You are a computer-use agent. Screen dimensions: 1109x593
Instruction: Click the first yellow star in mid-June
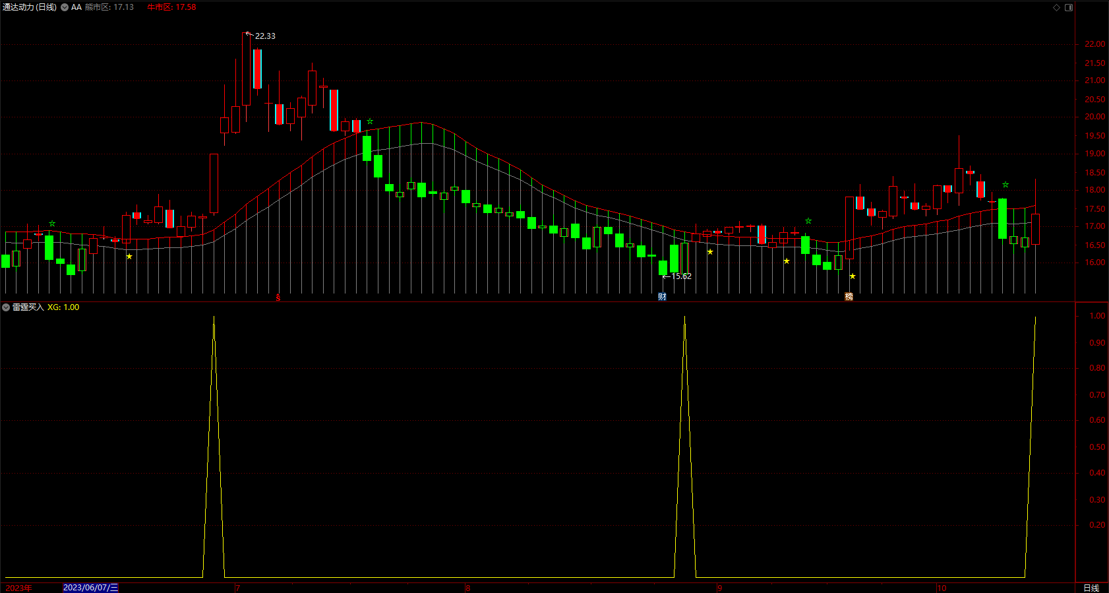(x=129, y=257)
